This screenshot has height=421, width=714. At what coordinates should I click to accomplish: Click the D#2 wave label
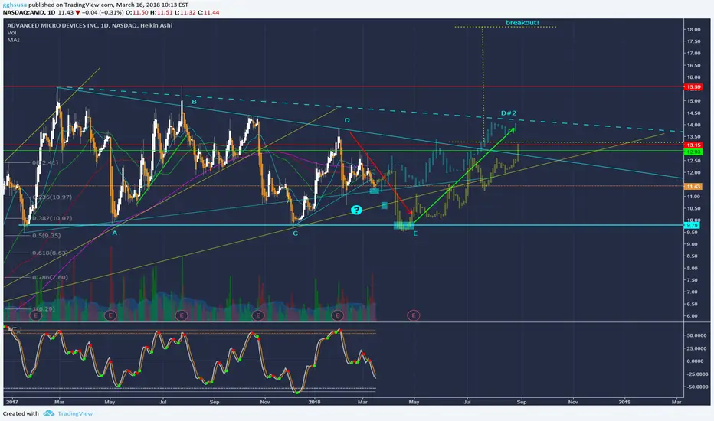[x=508, y=113]
